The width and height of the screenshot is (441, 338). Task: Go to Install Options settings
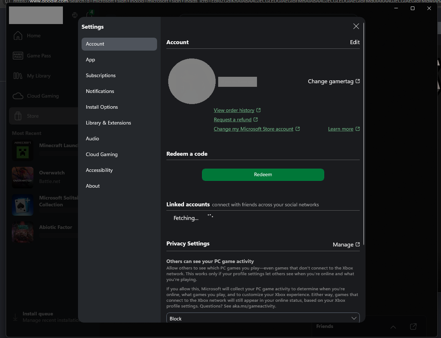pyautogui.click(x=119, y=107)
